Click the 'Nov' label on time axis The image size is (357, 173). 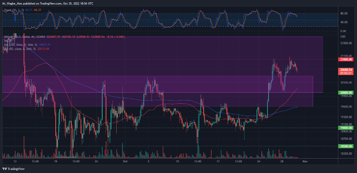pos(305,161)
